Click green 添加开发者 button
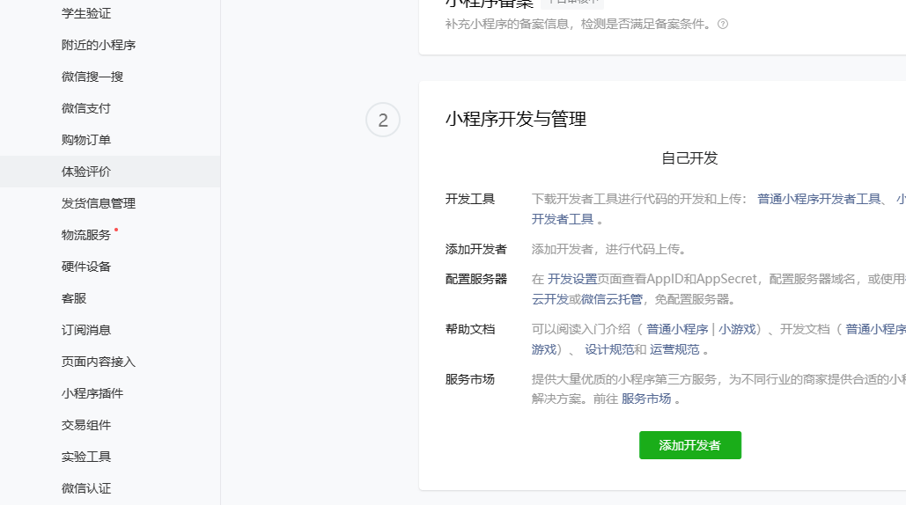The image size is (906, 505). coord(690,445)
